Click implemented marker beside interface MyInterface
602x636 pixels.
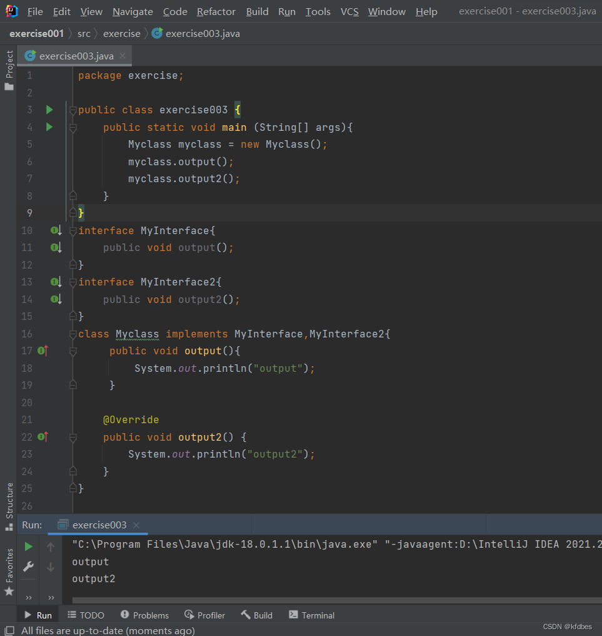tap(56, 231)
